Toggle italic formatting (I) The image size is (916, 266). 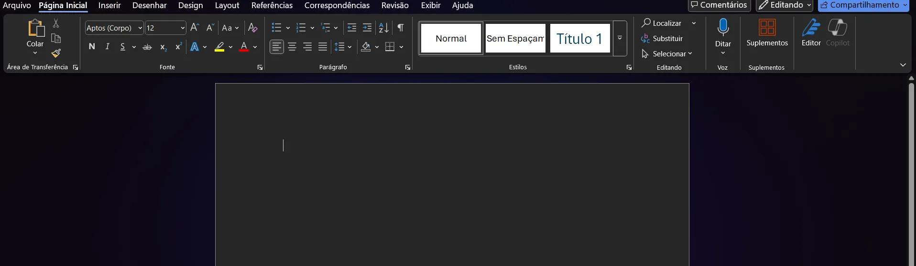108,47
